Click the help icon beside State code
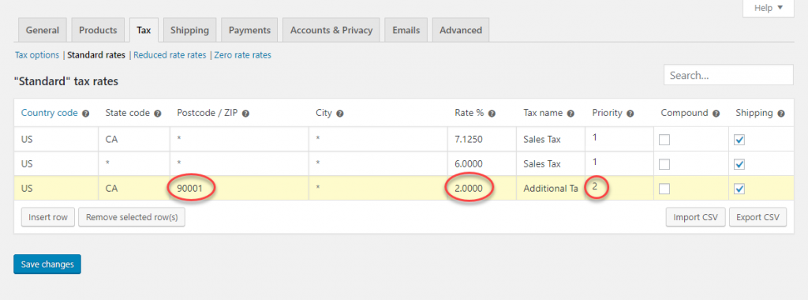This screenshot has width=808, height=300. click(158, 114)
